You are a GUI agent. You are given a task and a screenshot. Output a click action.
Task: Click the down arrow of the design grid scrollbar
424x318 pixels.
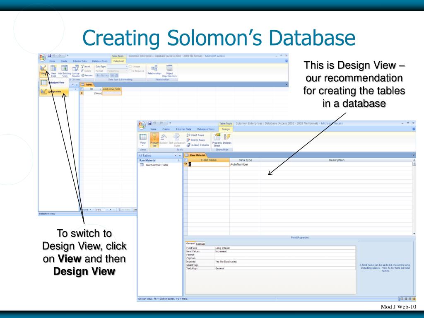tap(414, 234)
